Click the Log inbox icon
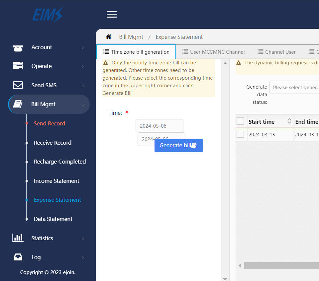This screenshot has width=319, height=281. [x=18, y=257]
